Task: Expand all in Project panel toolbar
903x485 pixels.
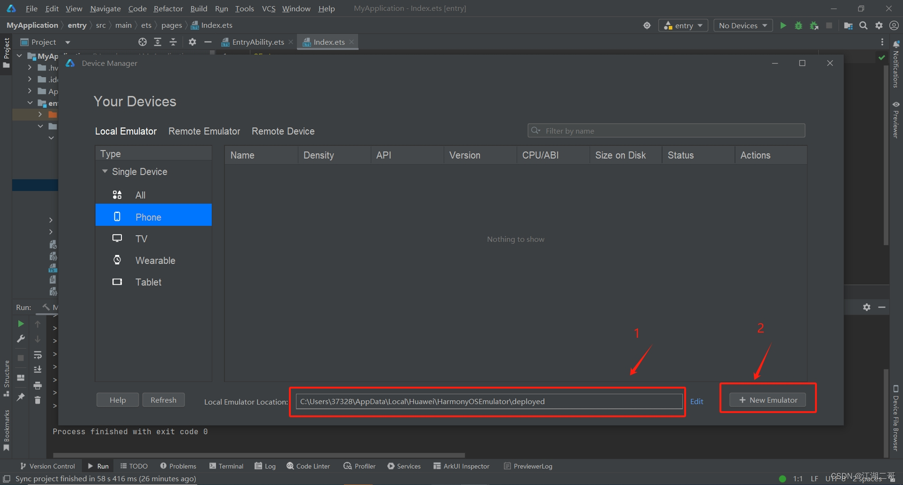Action: point(158,42)
